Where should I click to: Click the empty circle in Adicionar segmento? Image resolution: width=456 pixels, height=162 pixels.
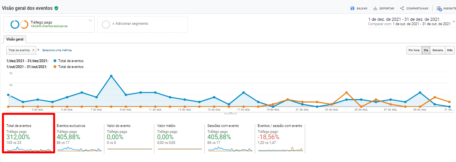tap(106, 24)
